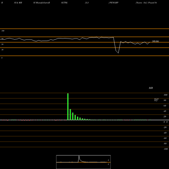Click the RSI axis label 100
This screenshot has width=169, height=169.
pyautogui.click(x=3, y=31)
